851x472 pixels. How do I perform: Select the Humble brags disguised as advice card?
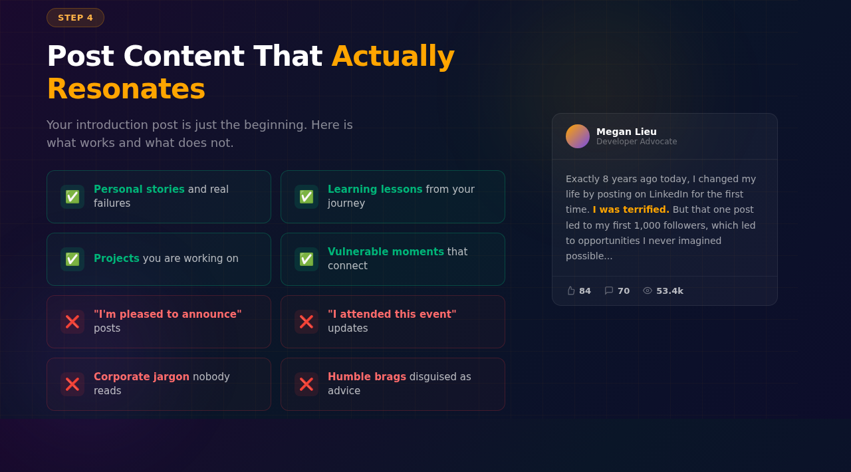click(393, 384)
